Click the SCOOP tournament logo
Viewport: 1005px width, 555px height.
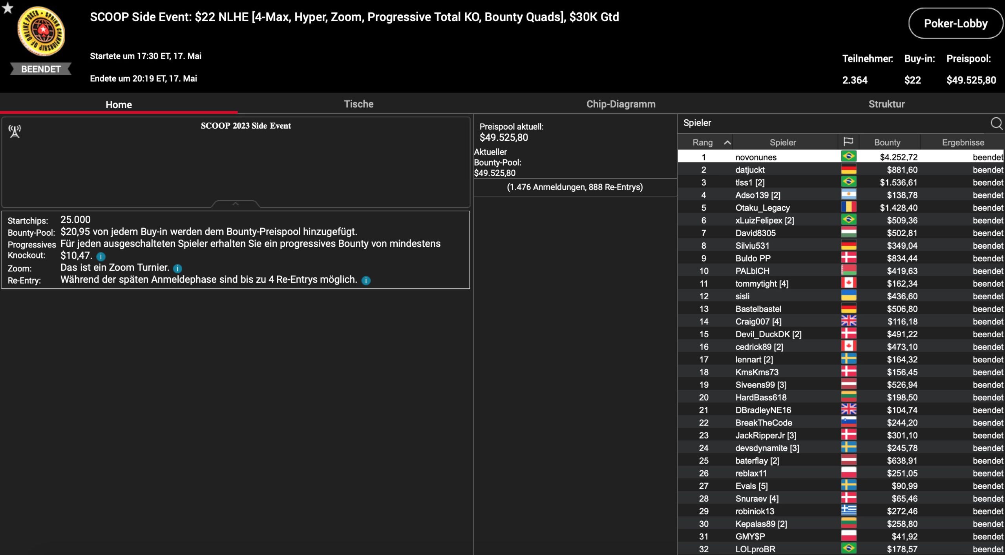coord(41,31)
